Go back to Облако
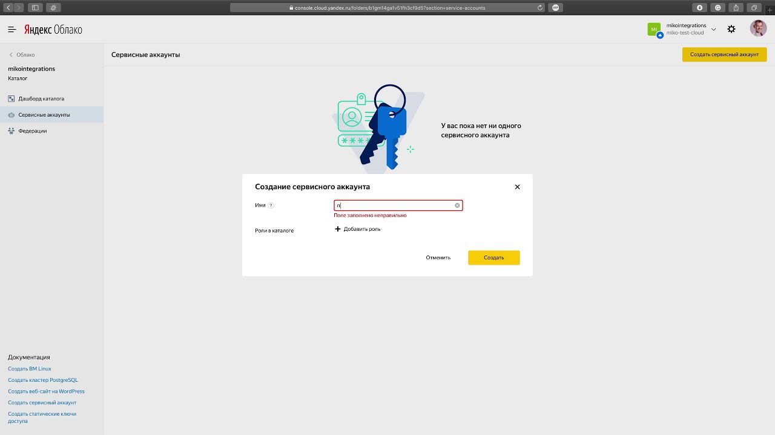The image size is (775, 435). pos(22,55)
